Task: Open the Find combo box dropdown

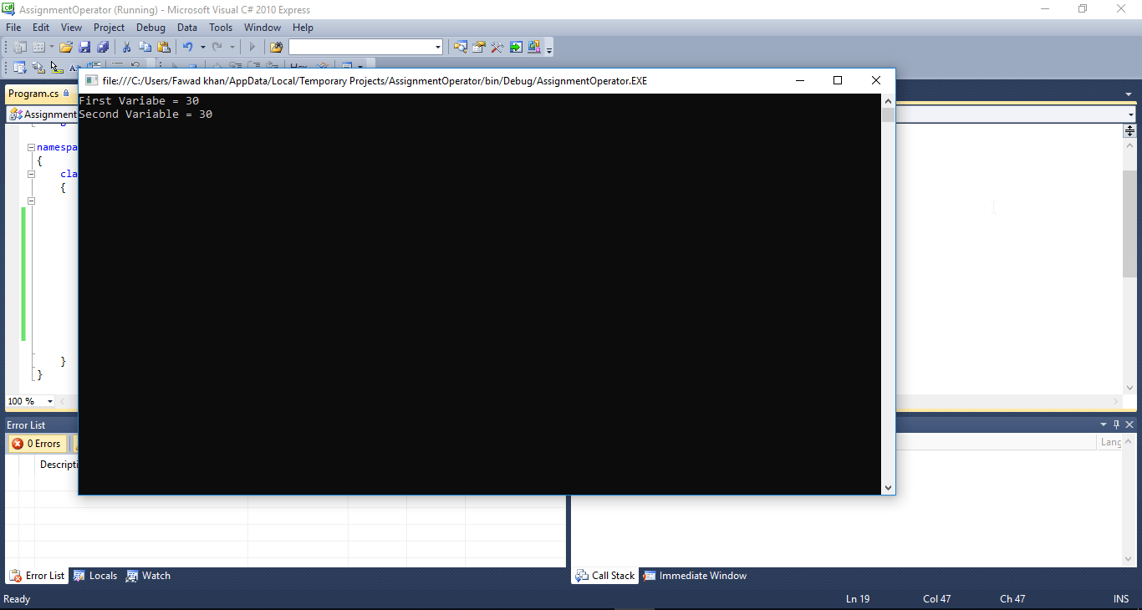Action: point(438,48)
